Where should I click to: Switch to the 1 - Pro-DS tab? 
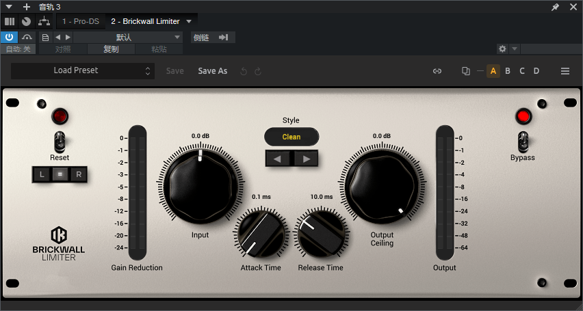[81, 22]
